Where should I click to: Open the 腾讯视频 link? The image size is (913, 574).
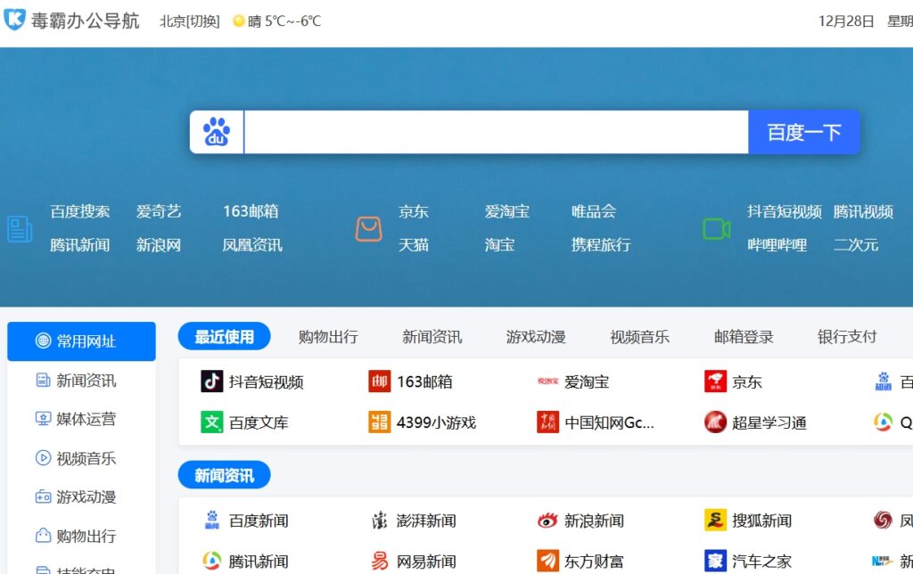point(863,211)
